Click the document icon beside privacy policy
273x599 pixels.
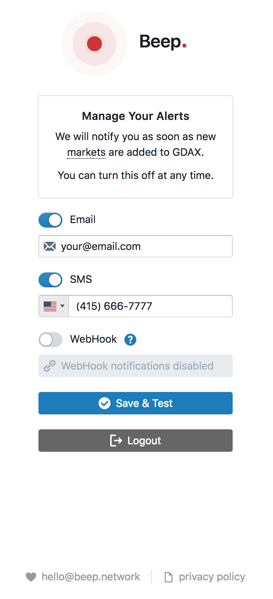coord(169,577)
